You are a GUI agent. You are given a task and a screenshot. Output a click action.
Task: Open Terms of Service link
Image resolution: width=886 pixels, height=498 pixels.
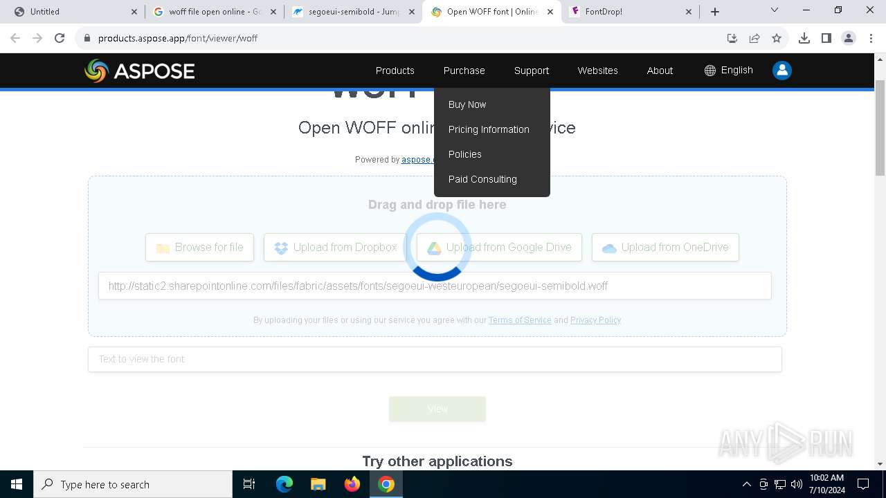520,320
